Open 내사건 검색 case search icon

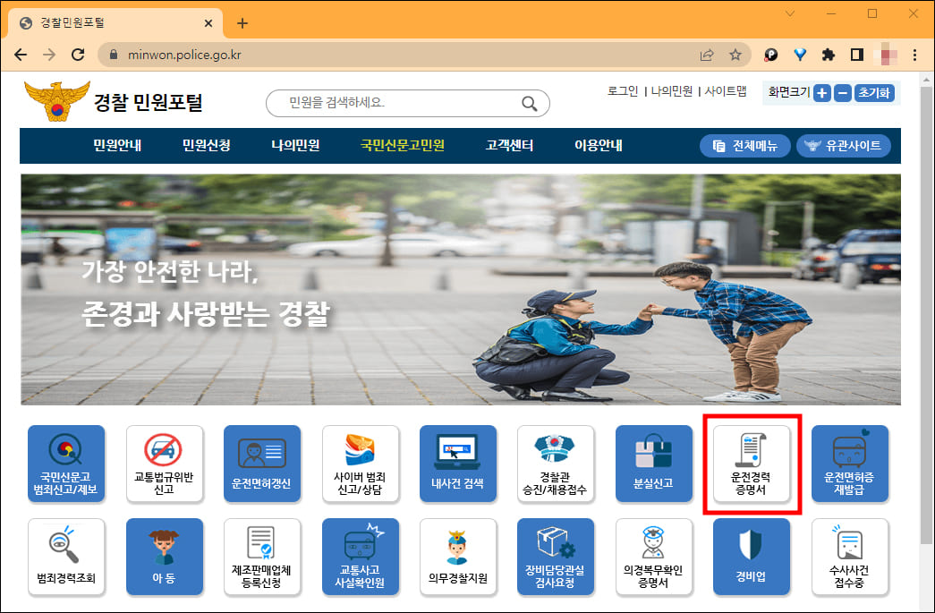pos(458,464)
